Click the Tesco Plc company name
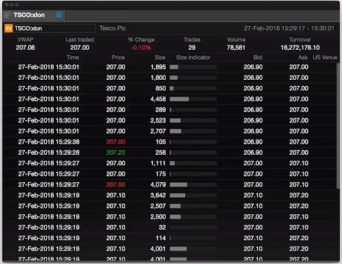Image resolution: width=342 pixels, height=264 pixels. (113, 28)
